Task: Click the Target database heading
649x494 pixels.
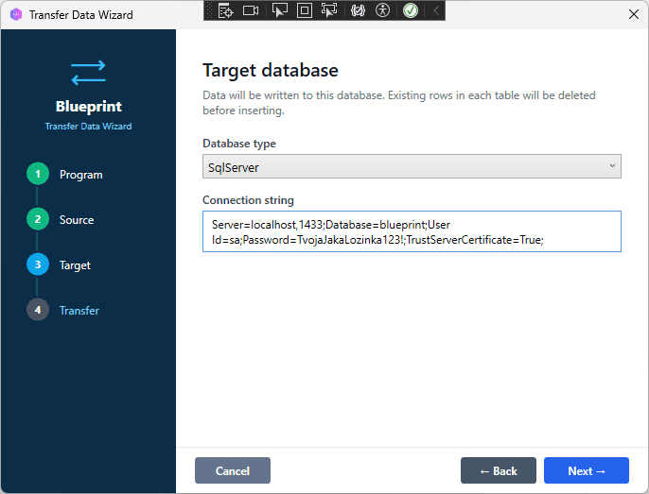Action: coord(271,70)
